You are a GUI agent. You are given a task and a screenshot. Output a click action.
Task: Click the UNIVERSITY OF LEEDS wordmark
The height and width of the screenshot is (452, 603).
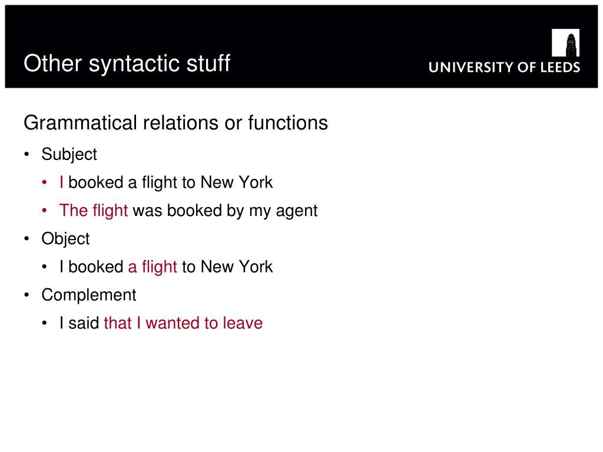point(504,67)
